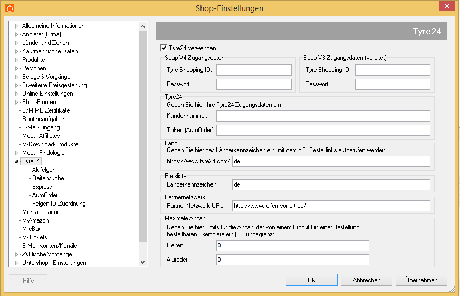
Task: Expand Kaufmännische Daten tree arrow
Action: [x=17, y=51]
